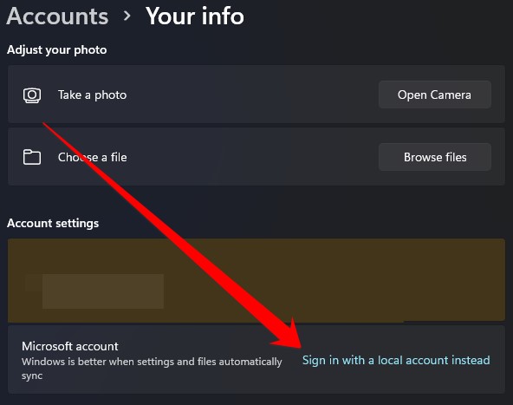Image resolution: width=513 pixels, height=405 pixels.
Task: Click the folder icon beside Choose a file
Action: click(x=32, y=157)
